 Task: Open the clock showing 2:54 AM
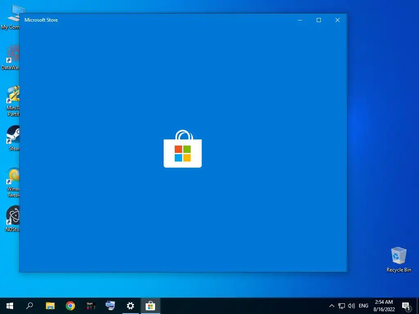tap(384, 306)
